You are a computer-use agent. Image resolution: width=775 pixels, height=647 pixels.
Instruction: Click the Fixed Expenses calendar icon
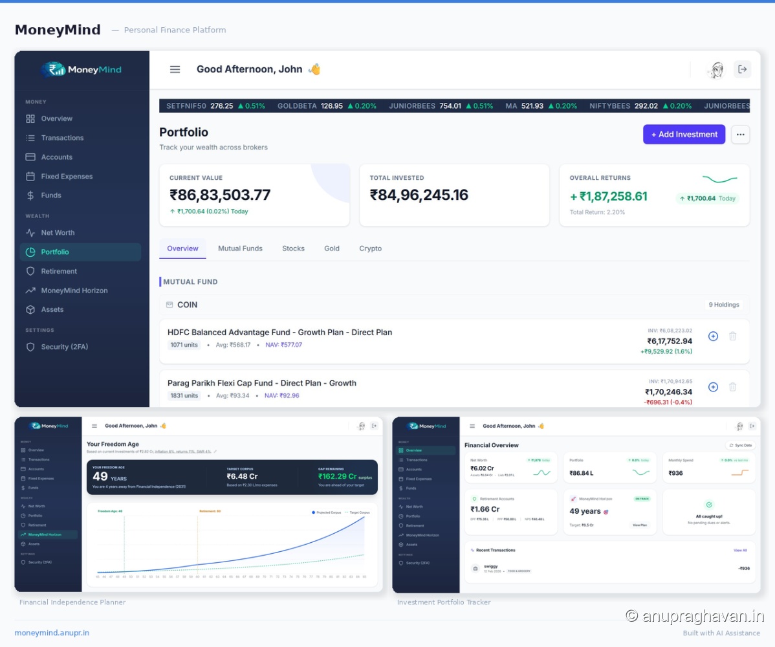coord(30,177)
